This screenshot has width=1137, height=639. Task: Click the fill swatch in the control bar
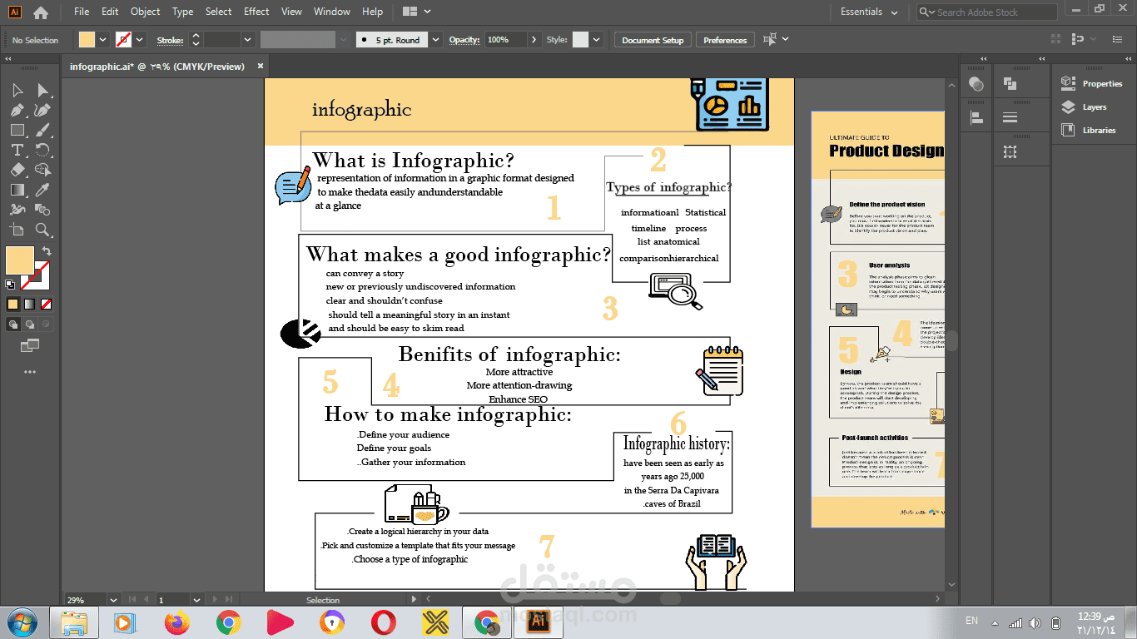click(87, 40)
